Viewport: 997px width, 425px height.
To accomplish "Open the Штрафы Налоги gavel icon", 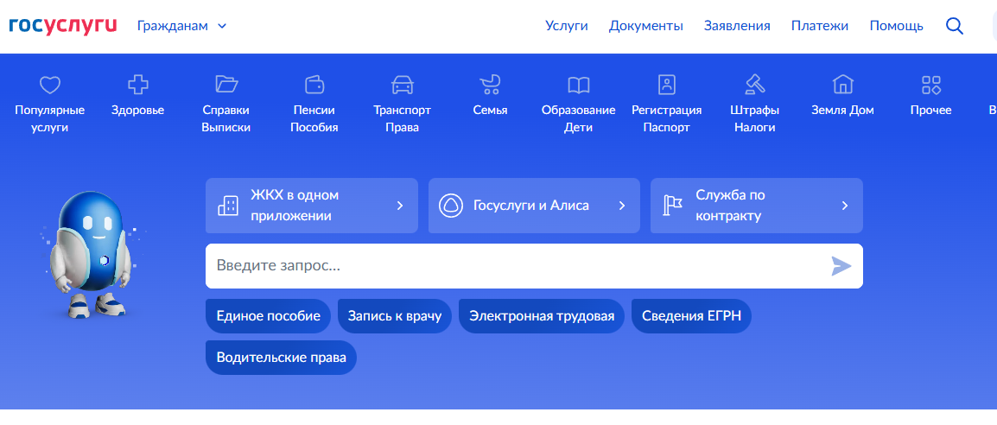I will 755,85.
